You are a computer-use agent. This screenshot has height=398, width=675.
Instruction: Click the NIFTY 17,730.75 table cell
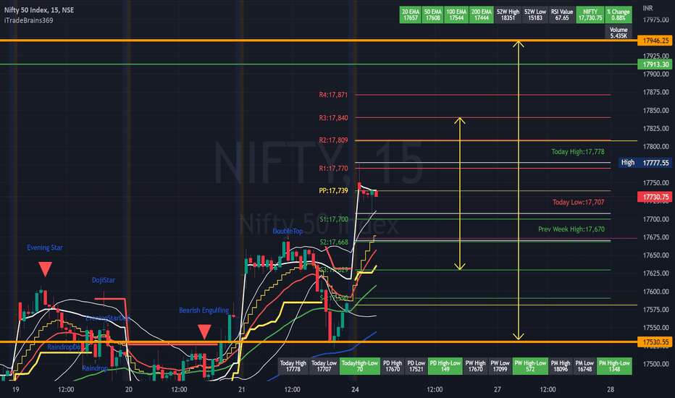590,15
